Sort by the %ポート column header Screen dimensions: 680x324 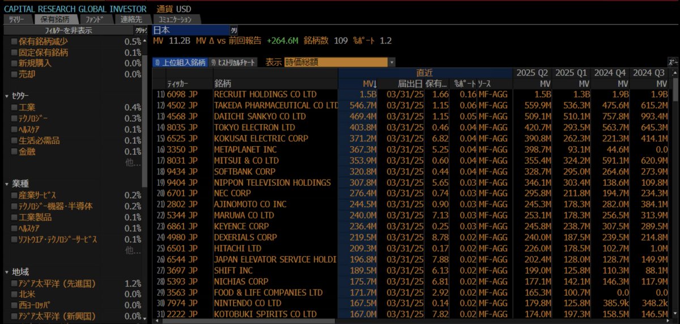(x=464, y=84)
